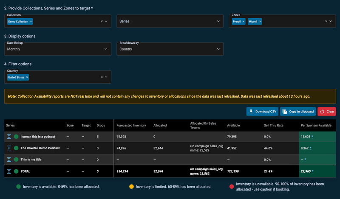Remove the Preroll zone tag

[x=244, y=22]
